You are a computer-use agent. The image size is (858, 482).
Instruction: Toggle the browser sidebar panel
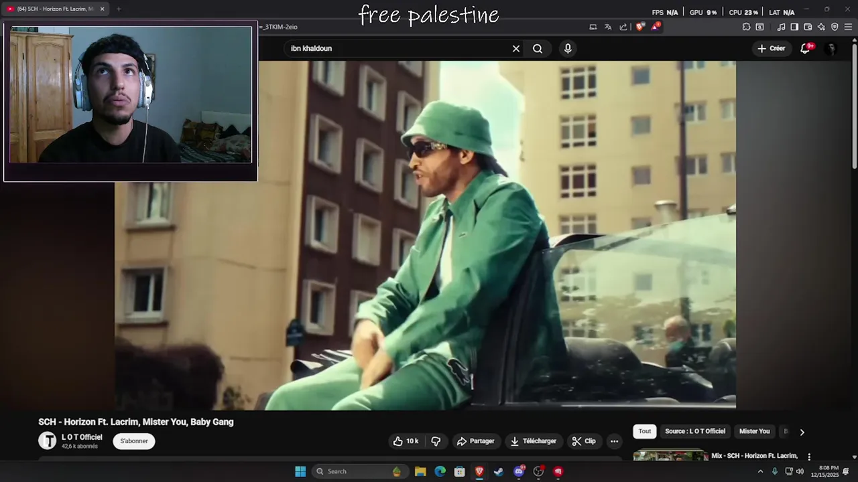794,27
